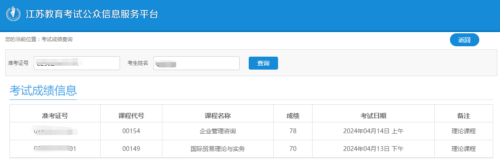Click the 江苏教育考试公众信息服务平台 title
Screen dimensions: 500x160
92,14
